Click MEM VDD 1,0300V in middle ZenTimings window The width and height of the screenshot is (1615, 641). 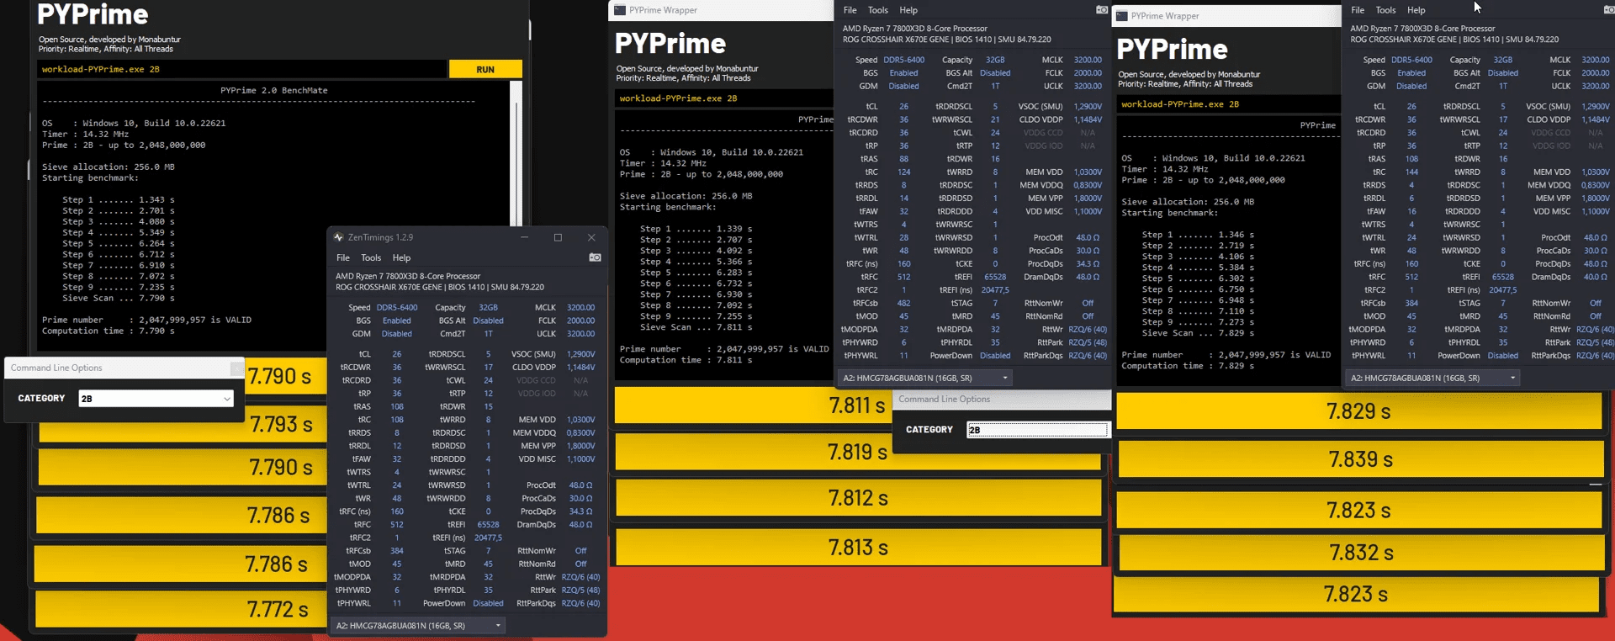[x=1088, y=172]
